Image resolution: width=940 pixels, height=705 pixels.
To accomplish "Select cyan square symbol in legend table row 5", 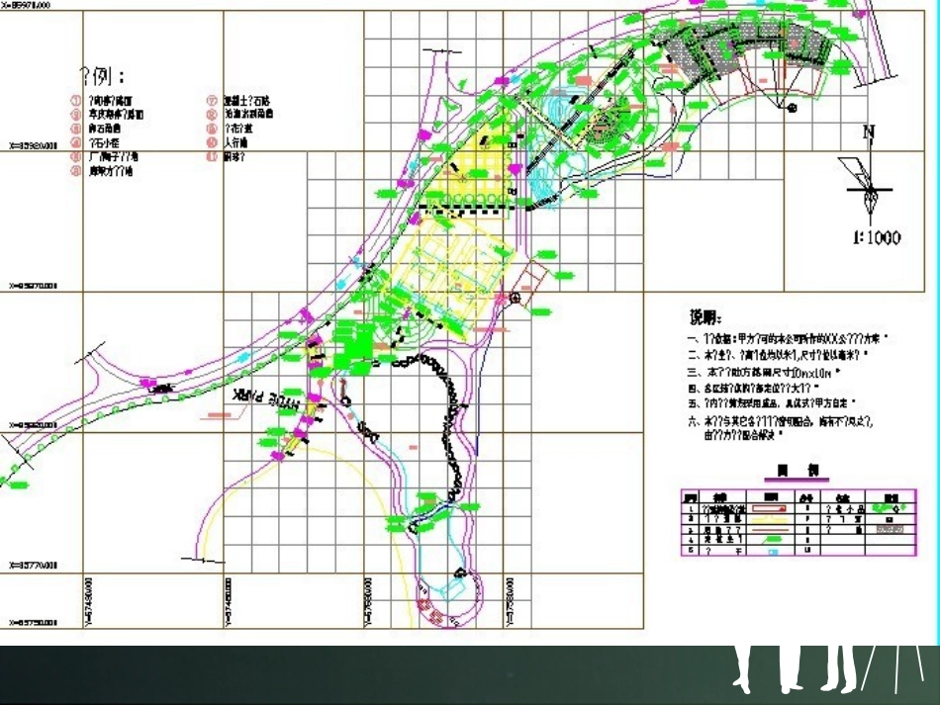I will (774, 553).
